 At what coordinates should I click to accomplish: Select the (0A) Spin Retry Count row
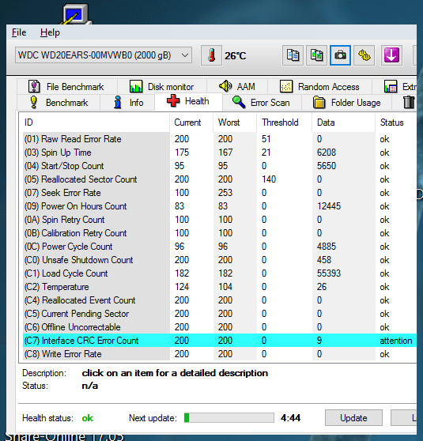coord(220,220)
